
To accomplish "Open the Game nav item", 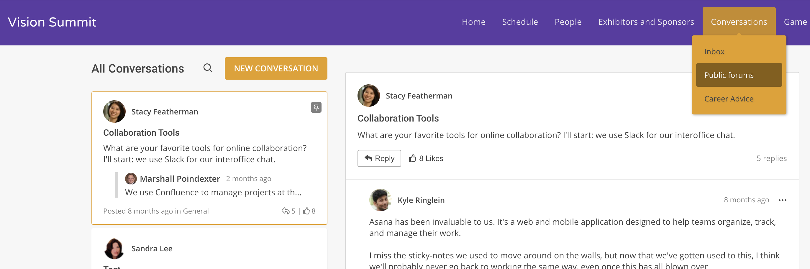I will [x=795, y=22].
